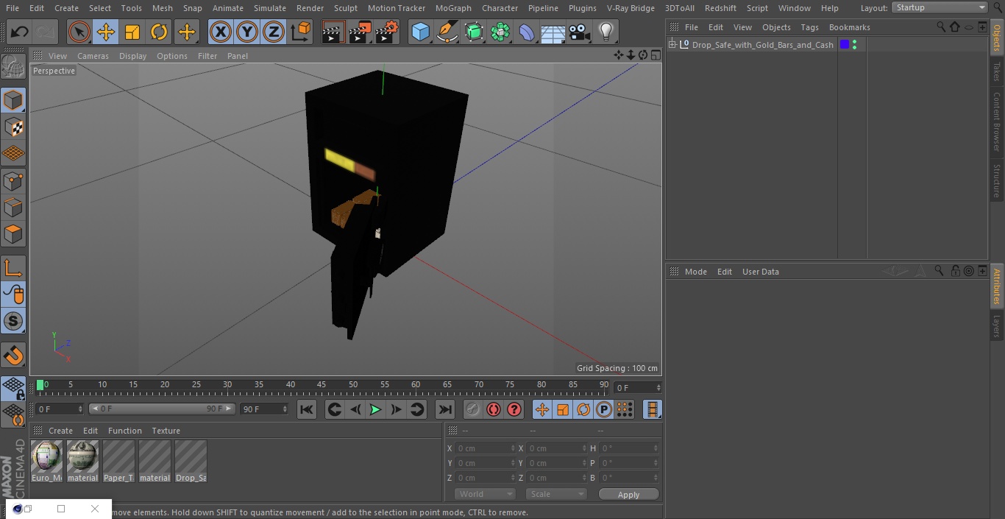Click the H rotation stepper arrows
The width and height of the screenshot is (1005, 519).
[x=657, y=448]
